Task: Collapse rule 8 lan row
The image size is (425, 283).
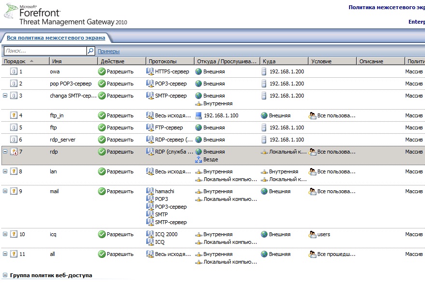Action: tap(5, 171)
